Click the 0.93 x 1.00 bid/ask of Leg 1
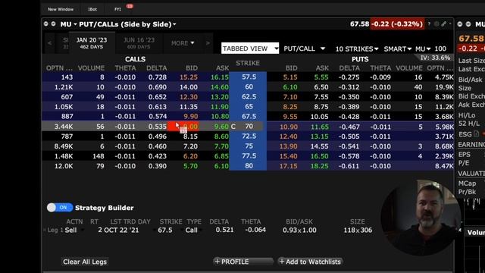485x273 pixels. tap(299, 230)
